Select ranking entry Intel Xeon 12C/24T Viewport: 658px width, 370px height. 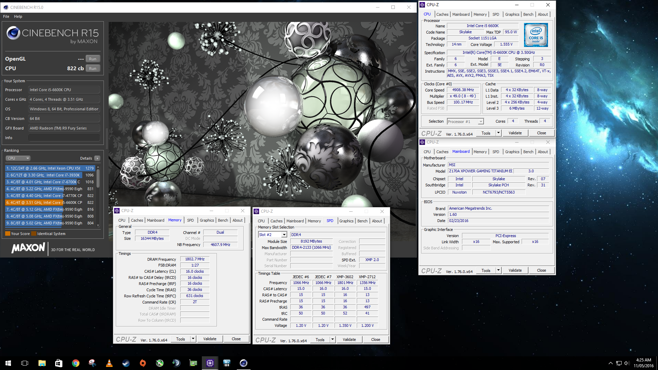click(x=50, y=168)
